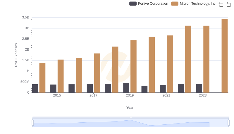Click Fortive dark bar for 2019
The image size is (234, 134).
point(126,88)
